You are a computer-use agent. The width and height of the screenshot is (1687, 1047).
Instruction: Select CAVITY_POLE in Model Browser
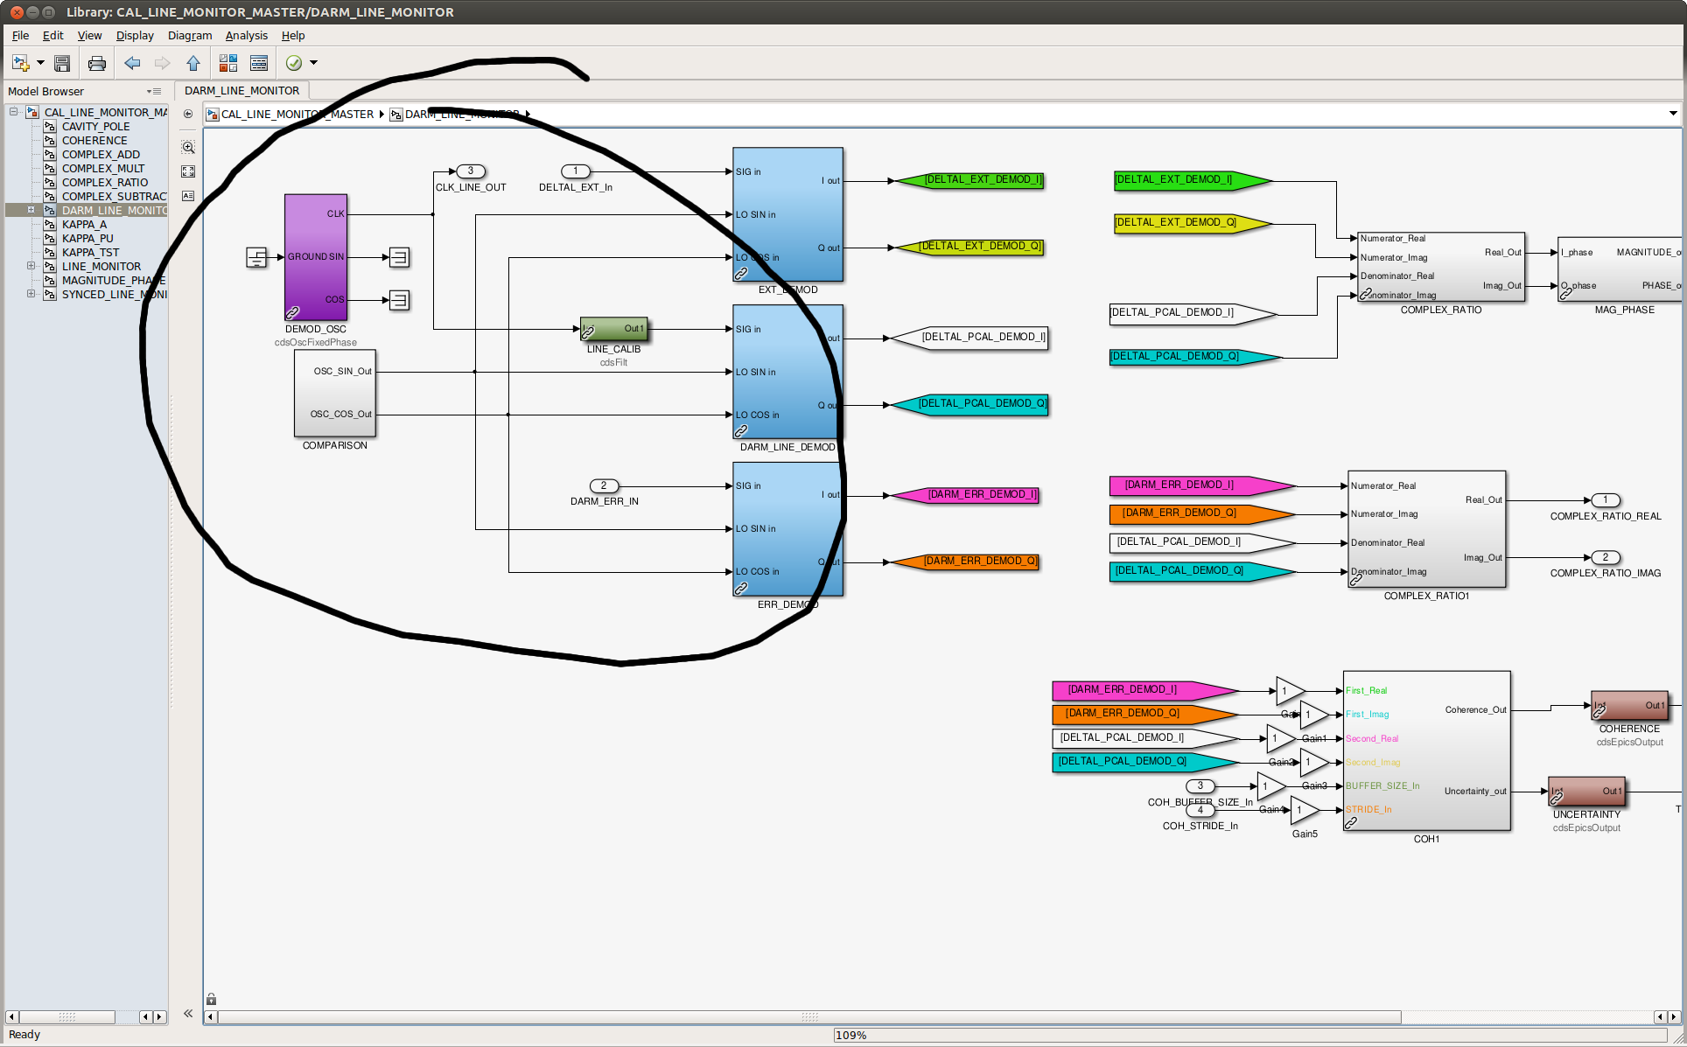tap(95, 126)
